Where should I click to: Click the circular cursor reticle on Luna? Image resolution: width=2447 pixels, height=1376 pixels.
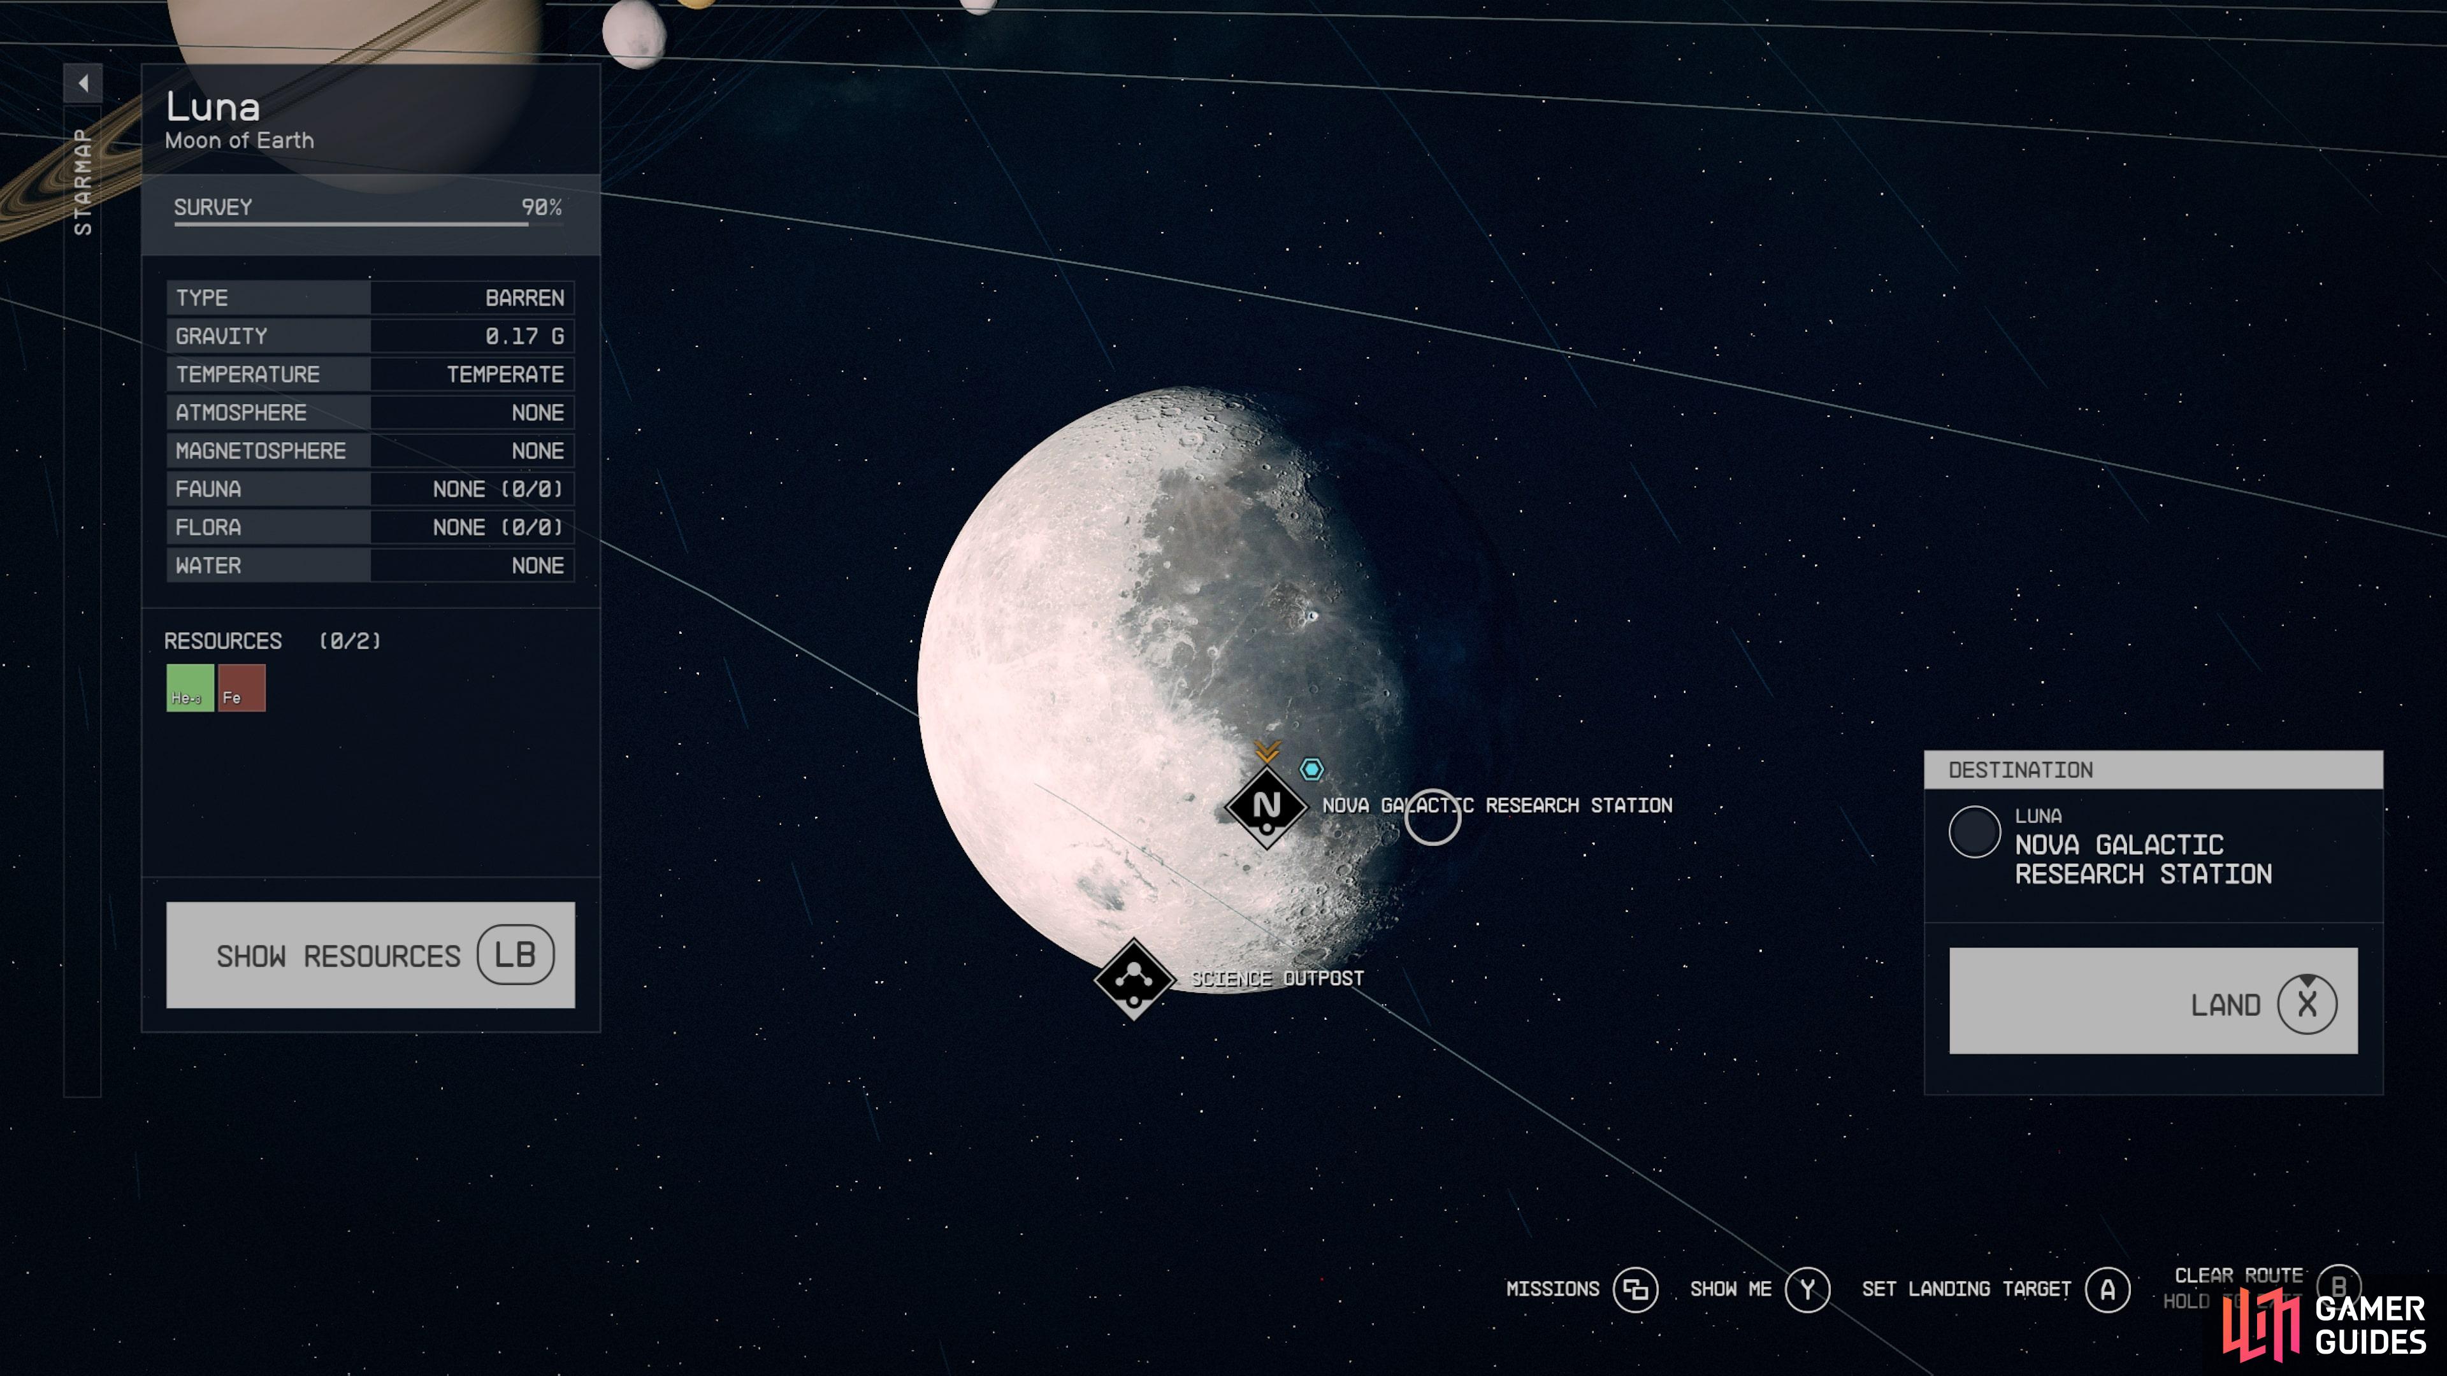[1433, 817]
